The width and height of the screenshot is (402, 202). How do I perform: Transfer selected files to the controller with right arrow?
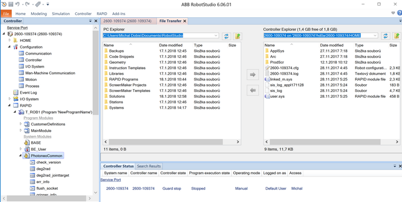(253, 75)
